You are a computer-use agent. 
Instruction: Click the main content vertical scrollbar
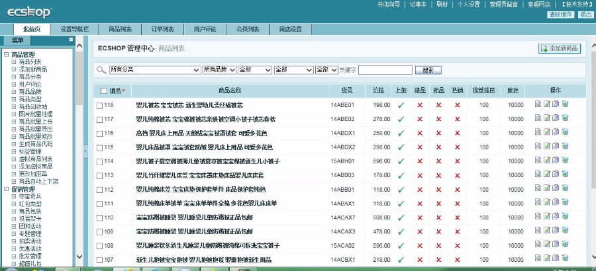click(593, 120)
